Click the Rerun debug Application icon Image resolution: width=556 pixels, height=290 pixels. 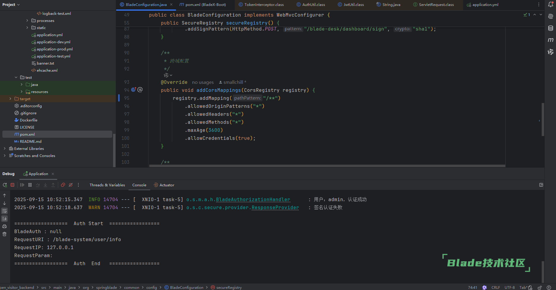(x=5, y=185)
